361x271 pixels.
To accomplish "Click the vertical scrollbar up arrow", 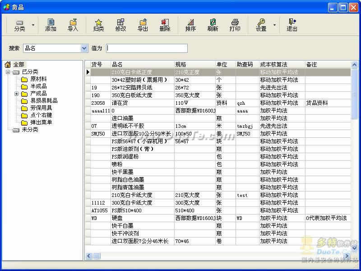I will 354,65.
